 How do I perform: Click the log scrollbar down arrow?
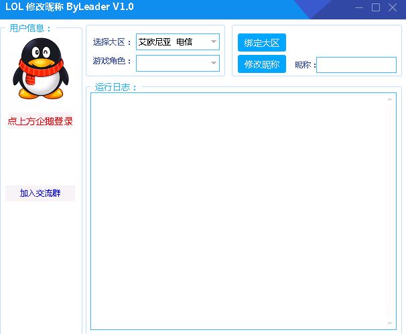point(390,323)
